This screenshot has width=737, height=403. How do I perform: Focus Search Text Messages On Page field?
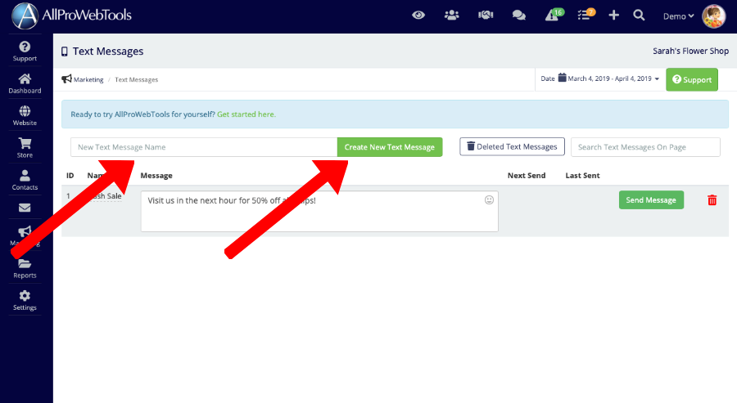pos(645,147)
